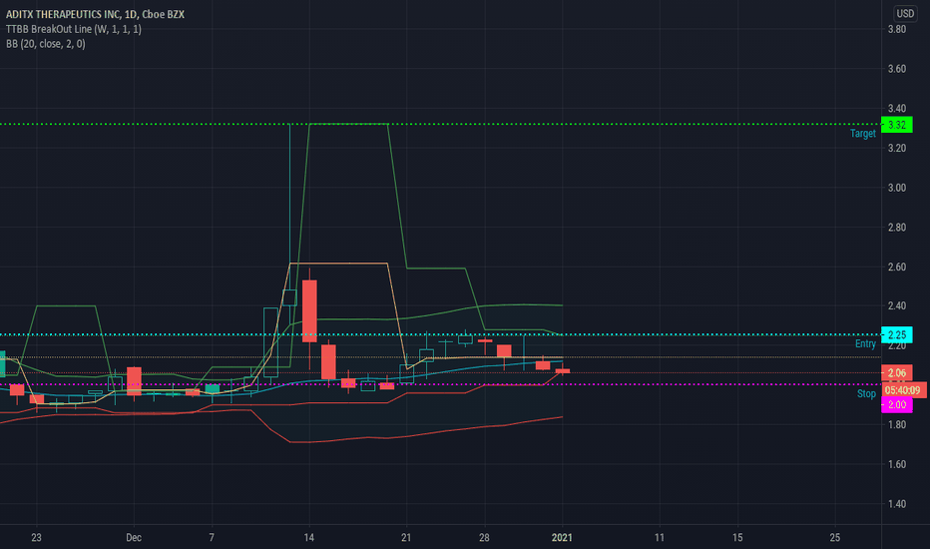
Task: Click the 3.20 price axis value
Action: (897, 148)
